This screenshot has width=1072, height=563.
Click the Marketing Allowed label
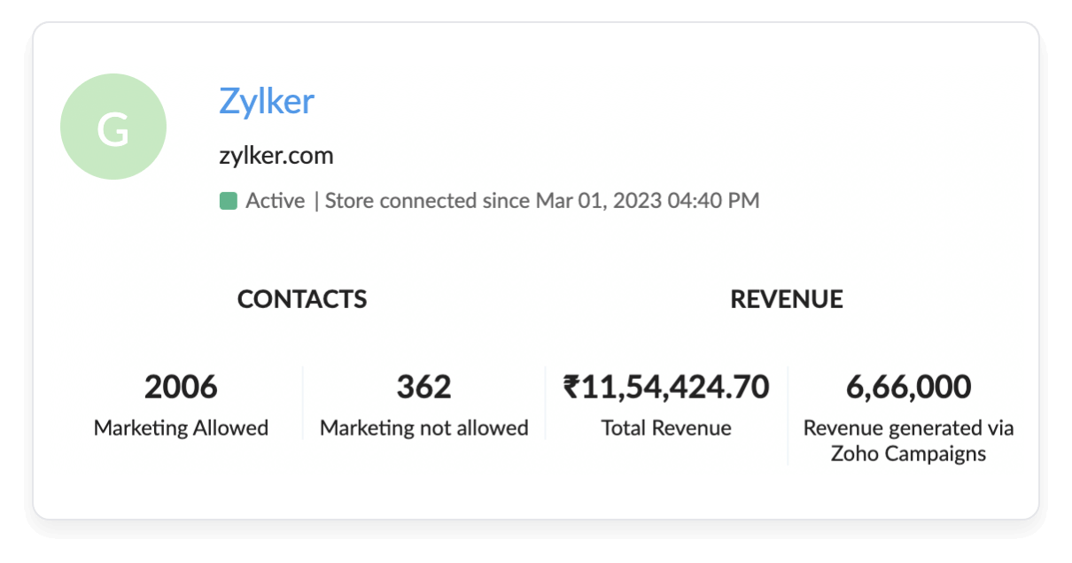coord(181,428)
